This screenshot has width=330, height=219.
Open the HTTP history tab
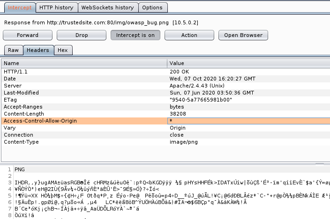(x=56, y=7)
